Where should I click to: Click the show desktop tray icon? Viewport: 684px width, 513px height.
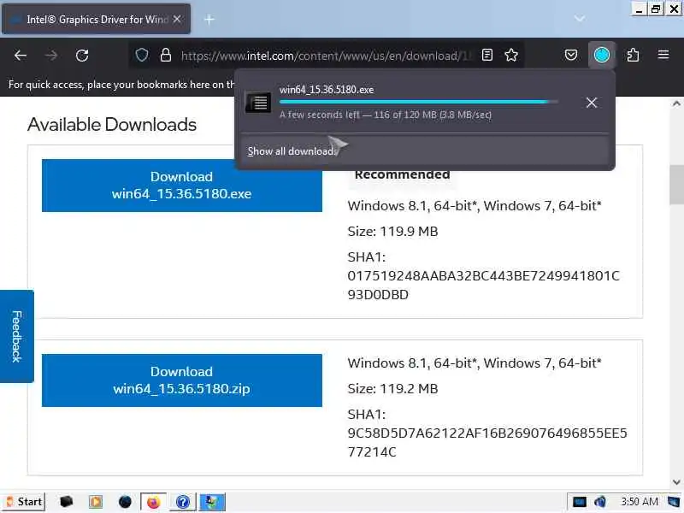pyautogui.click(x=674, y=502)
